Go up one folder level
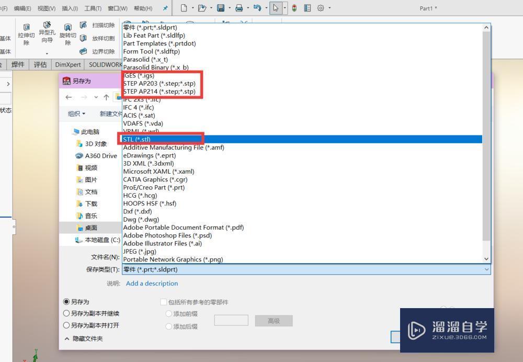 pos(106,97)
